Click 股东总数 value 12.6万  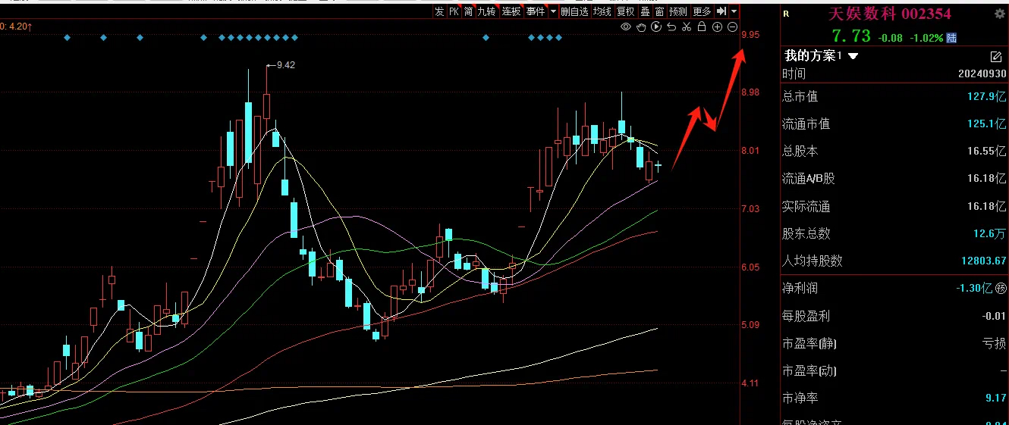989,233
